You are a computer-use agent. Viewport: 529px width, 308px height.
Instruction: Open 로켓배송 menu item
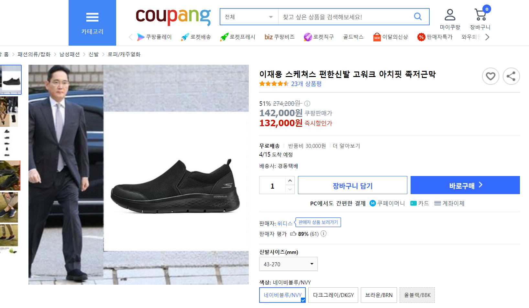pyautogui.click(x=196, y=37)
